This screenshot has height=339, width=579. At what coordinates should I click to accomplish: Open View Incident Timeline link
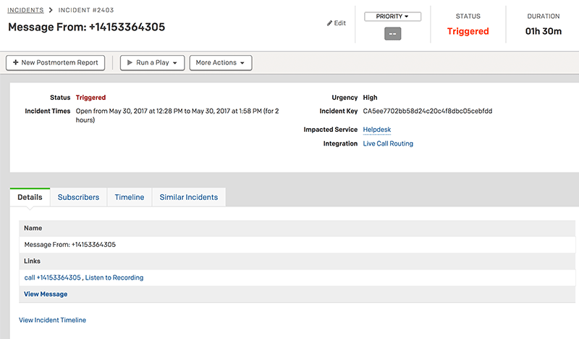pos(52,320)
